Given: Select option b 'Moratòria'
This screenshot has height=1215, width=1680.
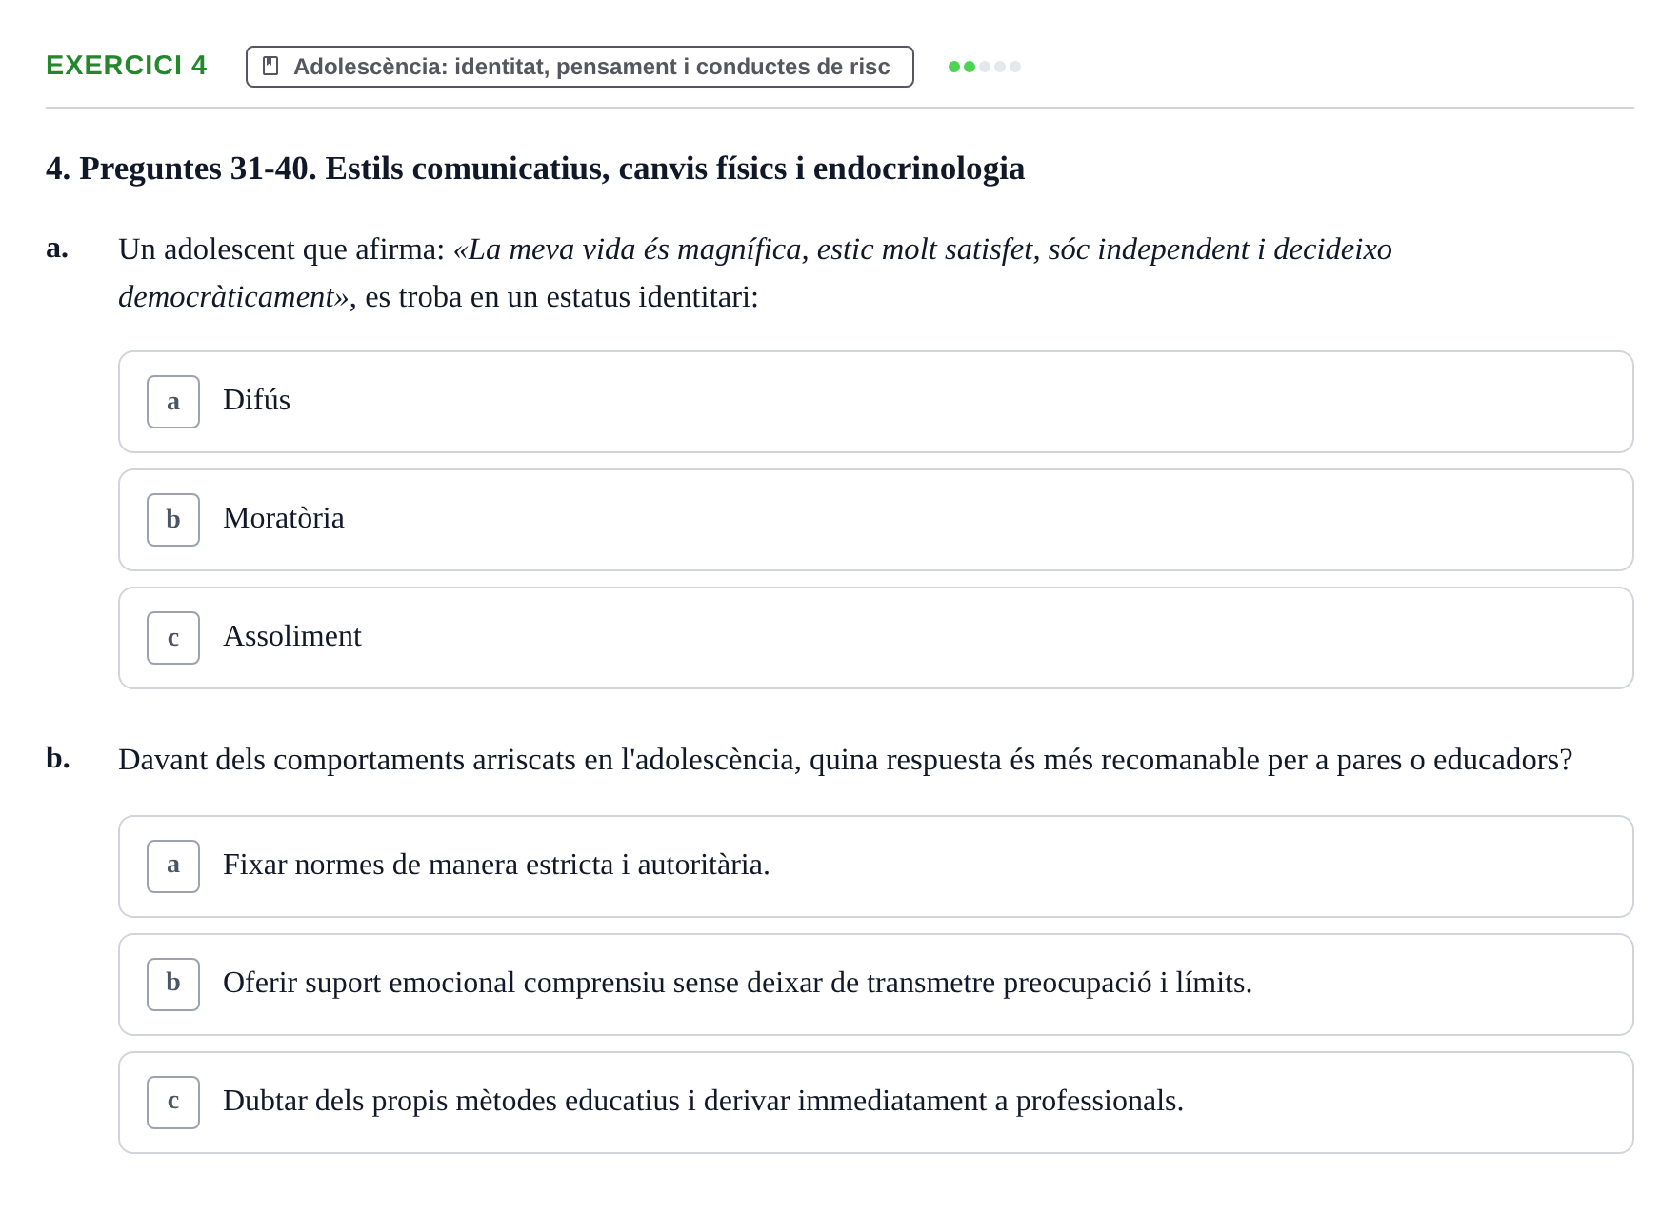Looking at the screenshot, I should pos(875,520).
